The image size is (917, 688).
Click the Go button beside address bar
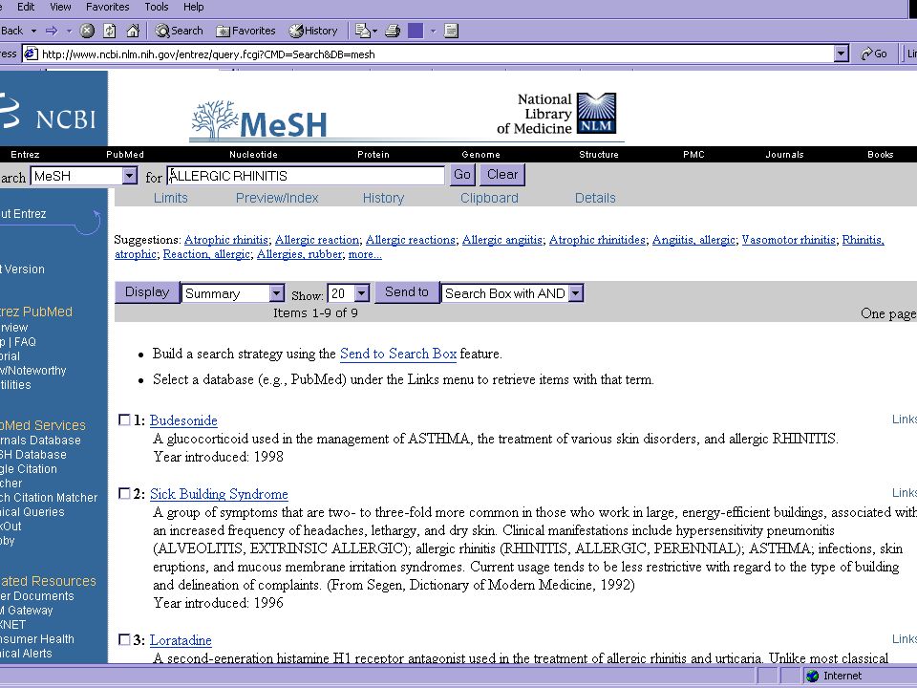874,54
